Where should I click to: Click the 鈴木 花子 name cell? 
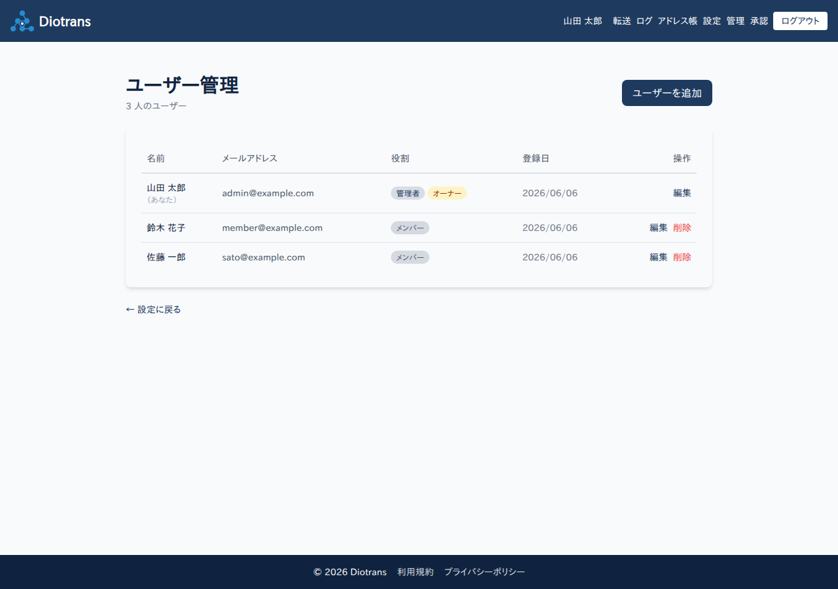tap(166, 228)
